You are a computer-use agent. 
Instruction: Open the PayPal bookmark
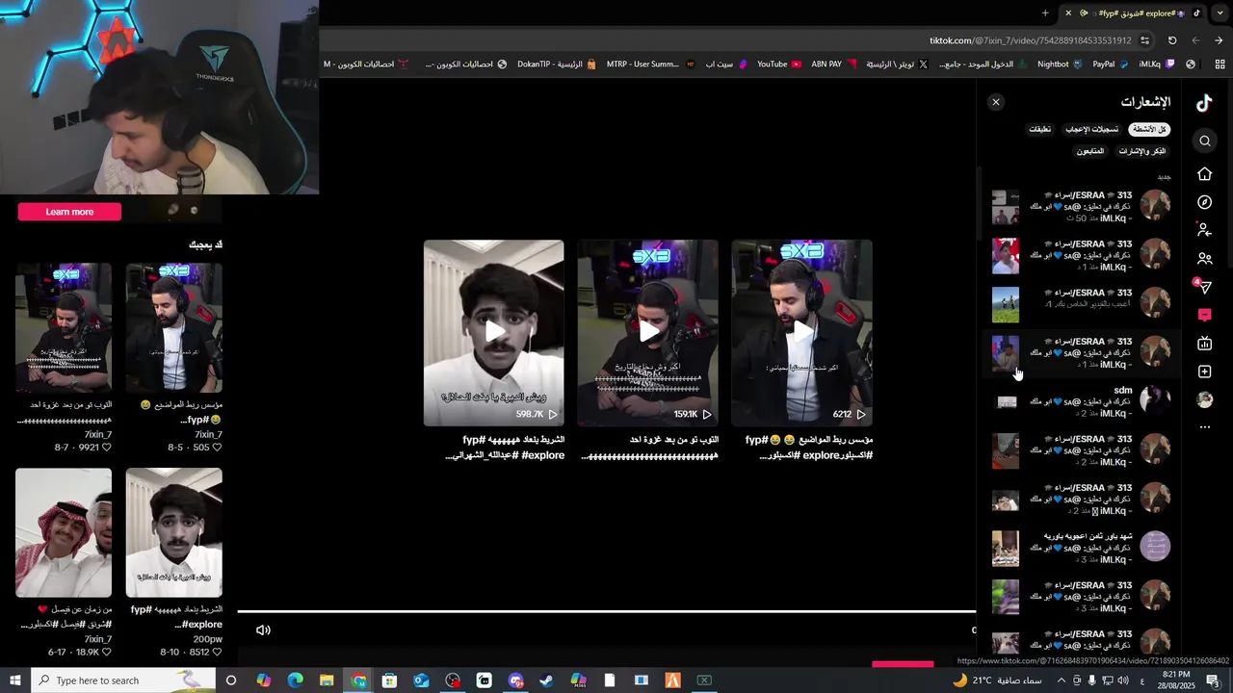pos(1111,64)
